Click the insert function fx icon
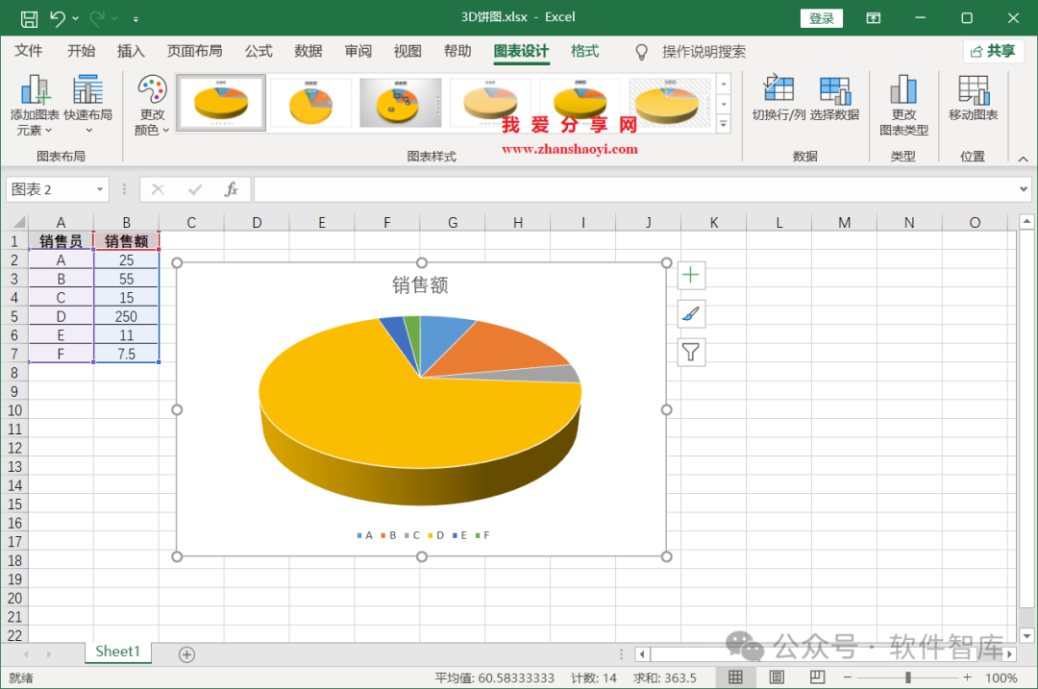 point(231,190)
